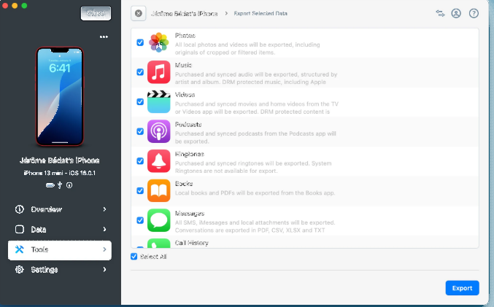The width and height of the screenshot is (494, 307).
Task: Click the Data square icon in sidebar
Action: click(20, 229)
